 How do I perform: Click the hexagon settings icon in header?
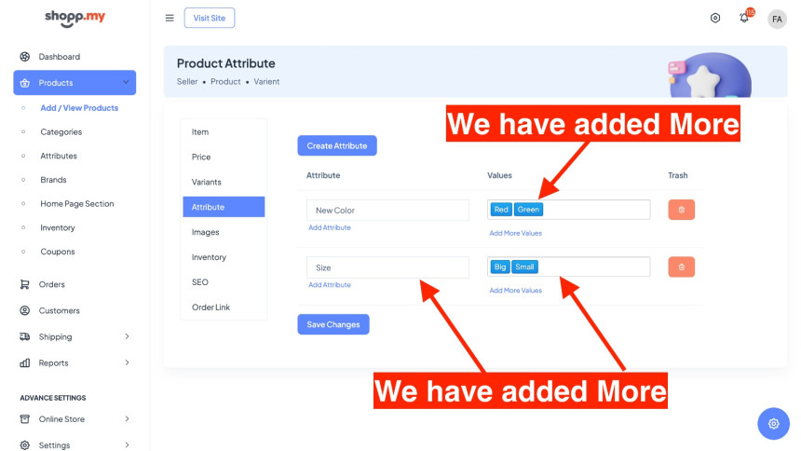[715, 18]
